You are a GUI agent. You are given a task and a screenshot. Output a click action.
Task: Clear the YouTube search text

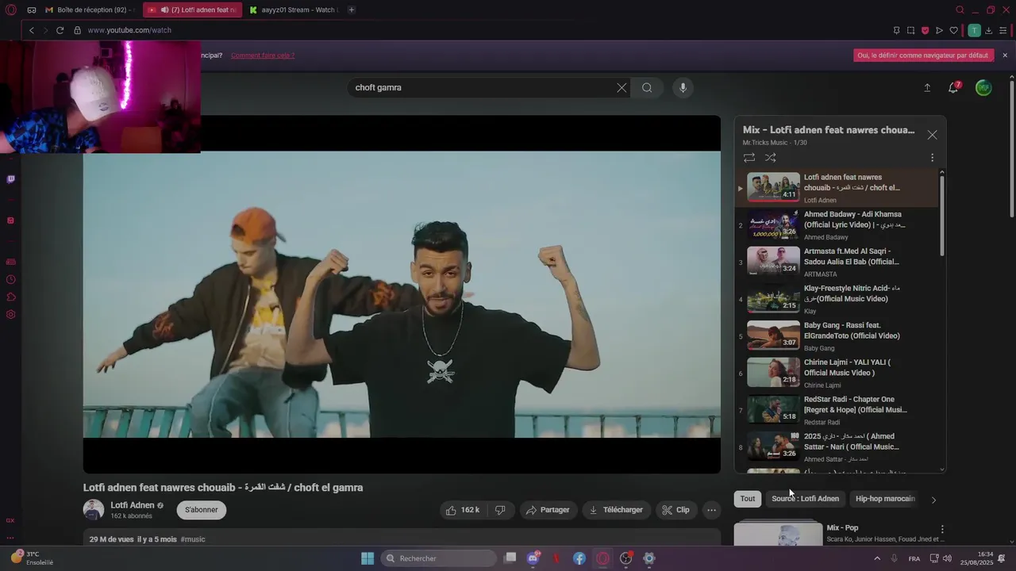coord(622,87)
